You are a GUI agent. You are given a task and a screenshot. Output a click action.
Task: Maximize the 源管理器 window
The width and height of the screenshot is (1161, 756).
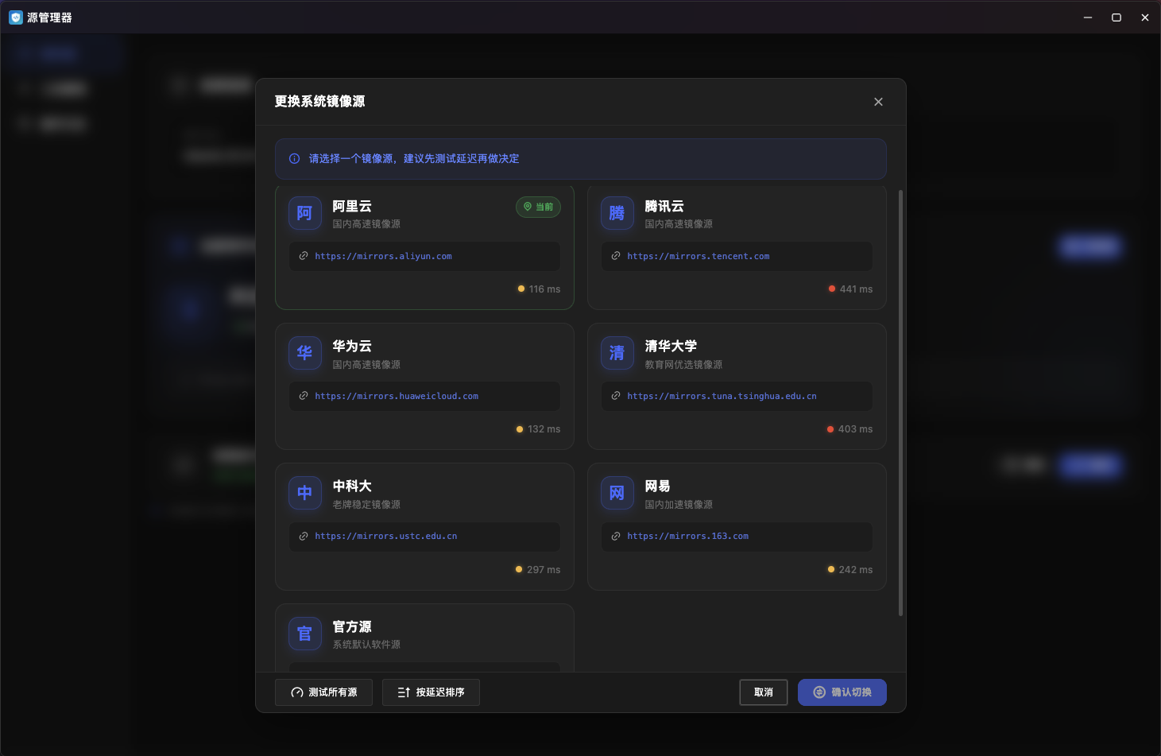click(1116, 17)
